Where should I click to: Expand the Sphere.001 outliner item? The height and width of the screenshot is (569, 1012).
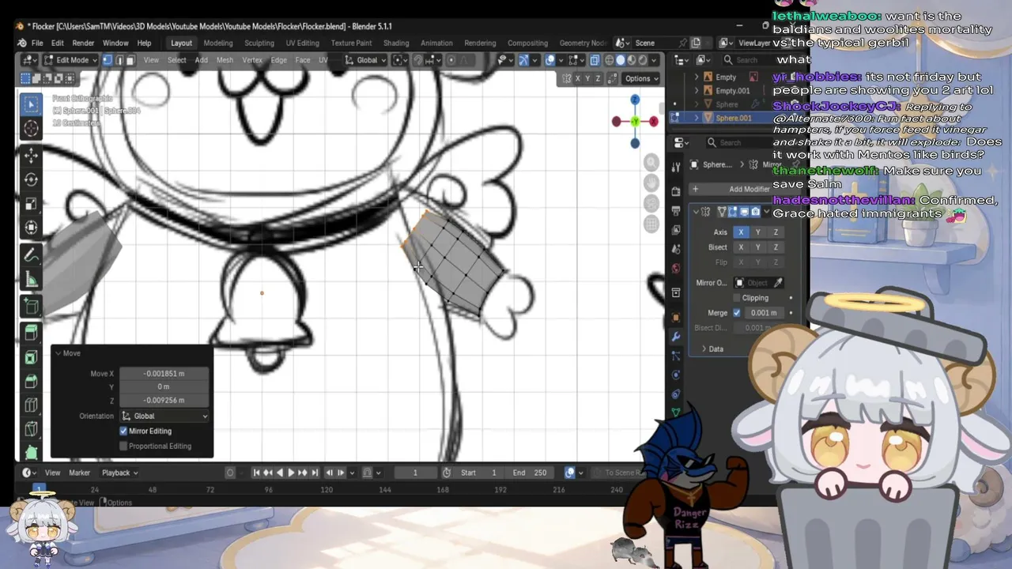point(697,118)
